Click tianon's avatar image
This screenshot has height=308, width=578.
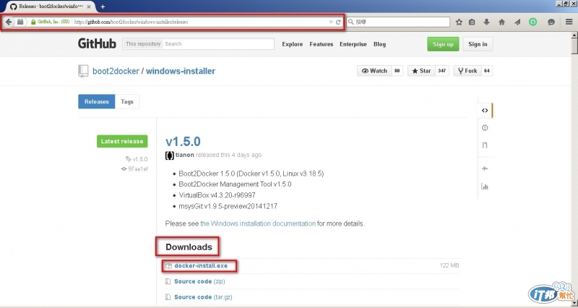click(x=170, y=155)
